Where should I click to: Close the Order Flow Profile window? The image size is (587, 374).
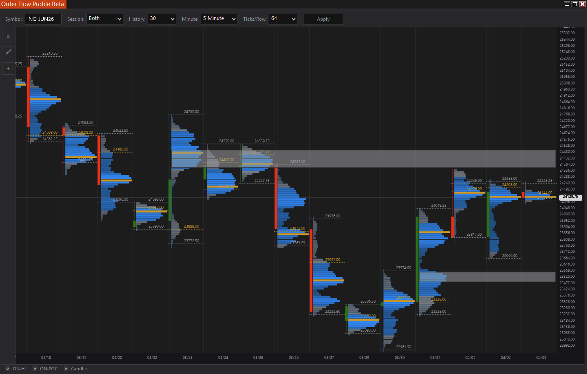point(583,4)
